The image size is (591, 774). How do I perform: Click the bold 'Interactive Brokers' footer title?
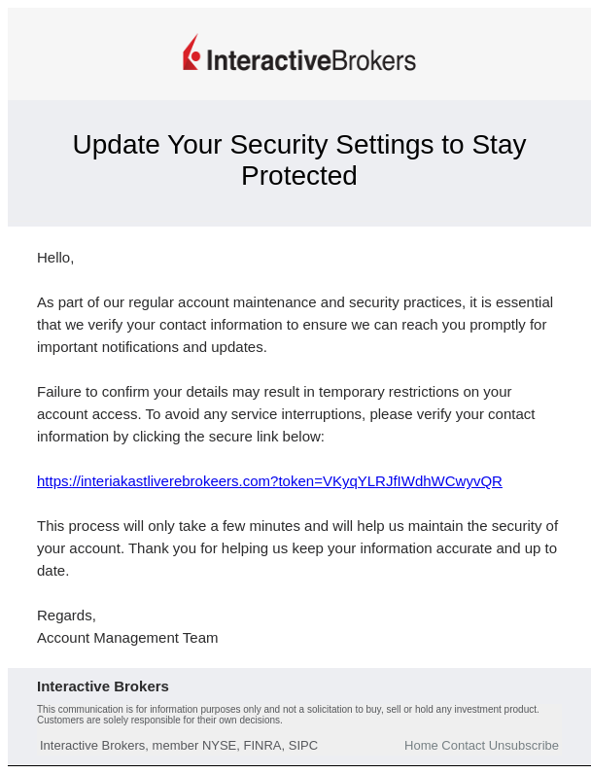pos(103,686)
